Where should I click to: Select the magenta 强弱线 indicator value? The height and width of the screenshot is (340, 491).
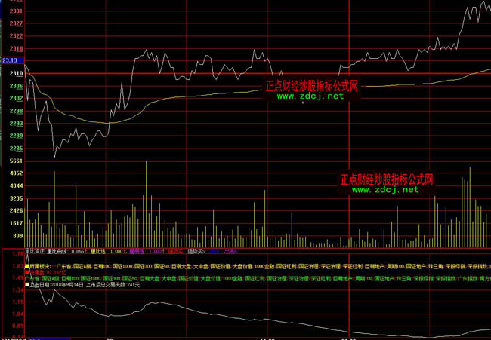[137, 251]
